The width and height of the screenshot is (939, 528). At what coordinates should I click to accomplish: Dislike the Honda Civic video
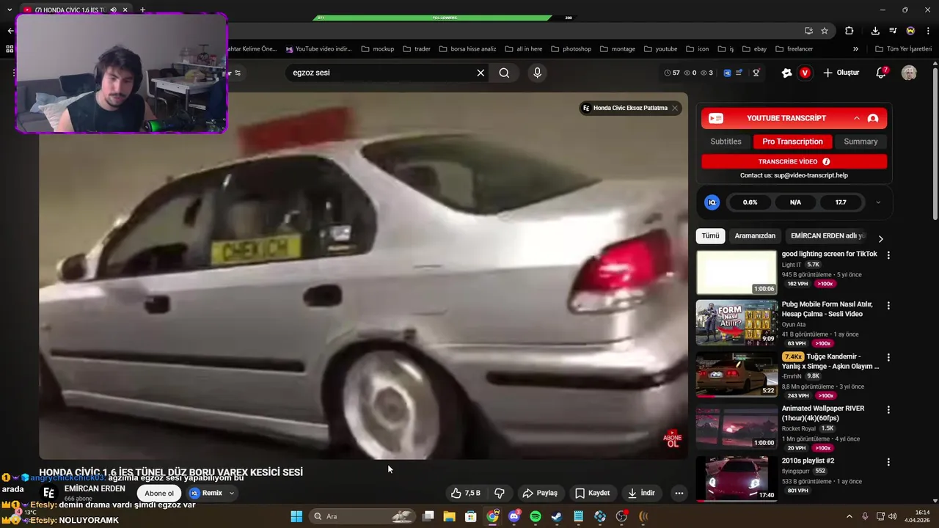[x=500, y=493]
